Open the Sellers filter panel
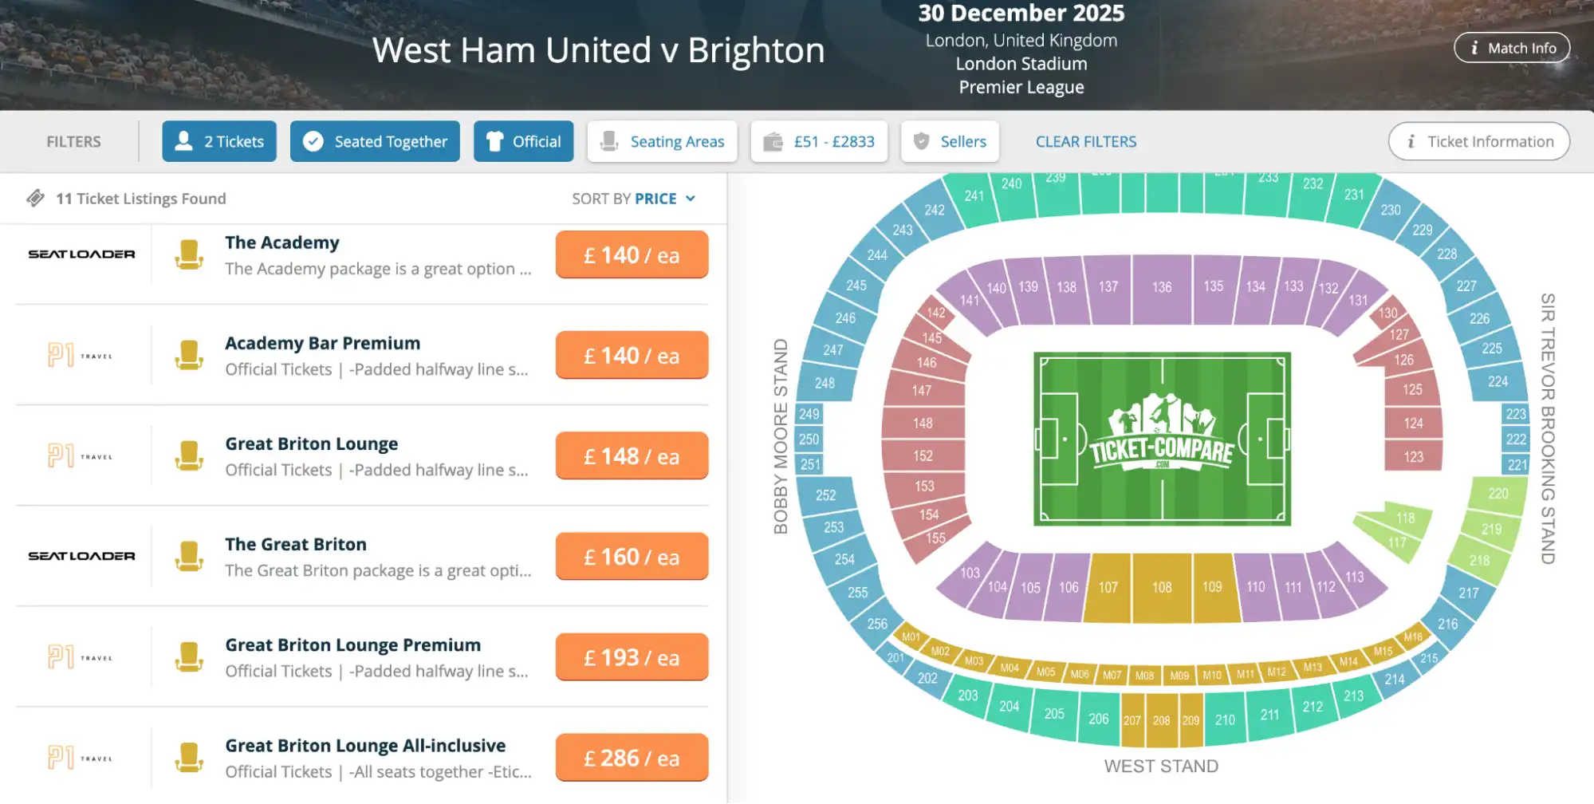Image resolution: width=1594 pixels, height=804 pixels. click(950, 141)
